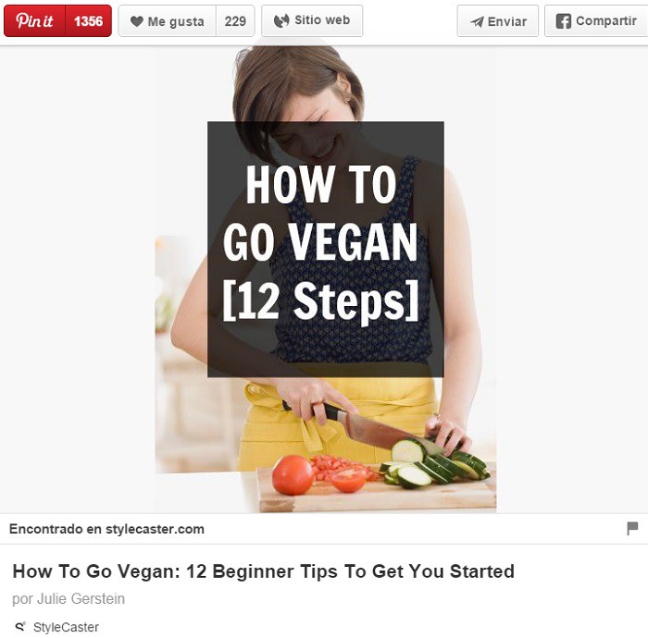648x638 pixels.
Task: Send the pin with Enviar
Action: [498, 20]
